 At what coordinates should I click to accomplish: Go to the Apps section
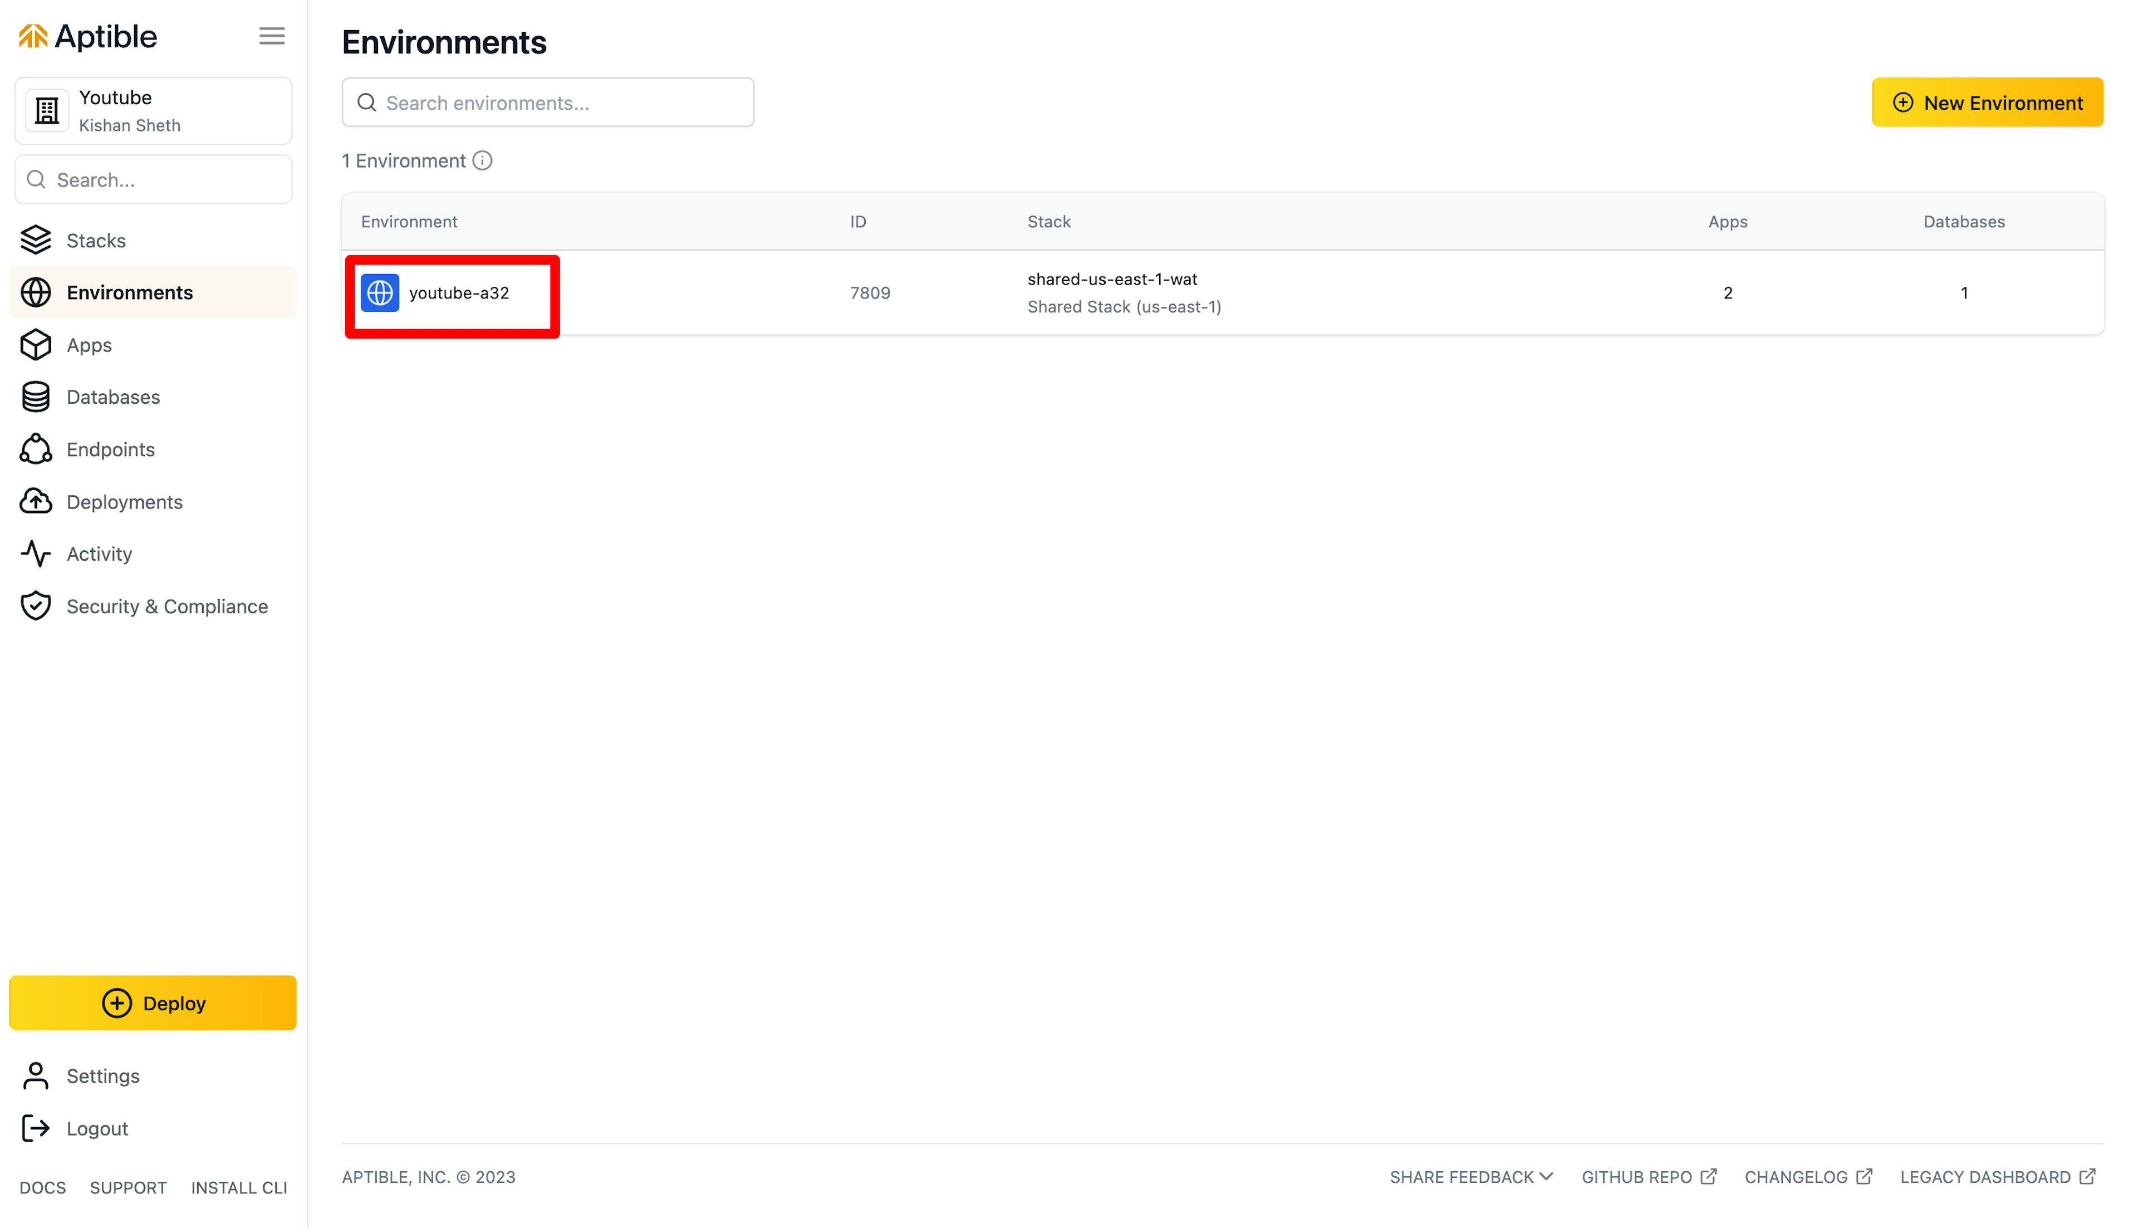point(90,345)
